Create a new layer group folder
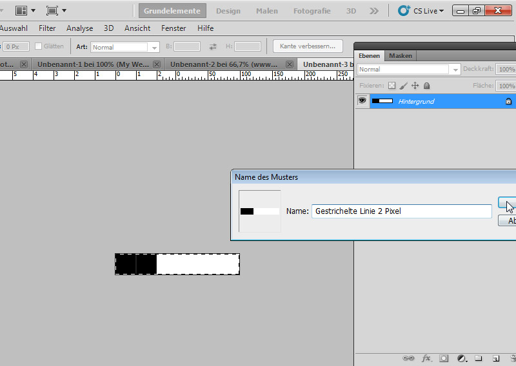516x366 pixels. (479, 358)
